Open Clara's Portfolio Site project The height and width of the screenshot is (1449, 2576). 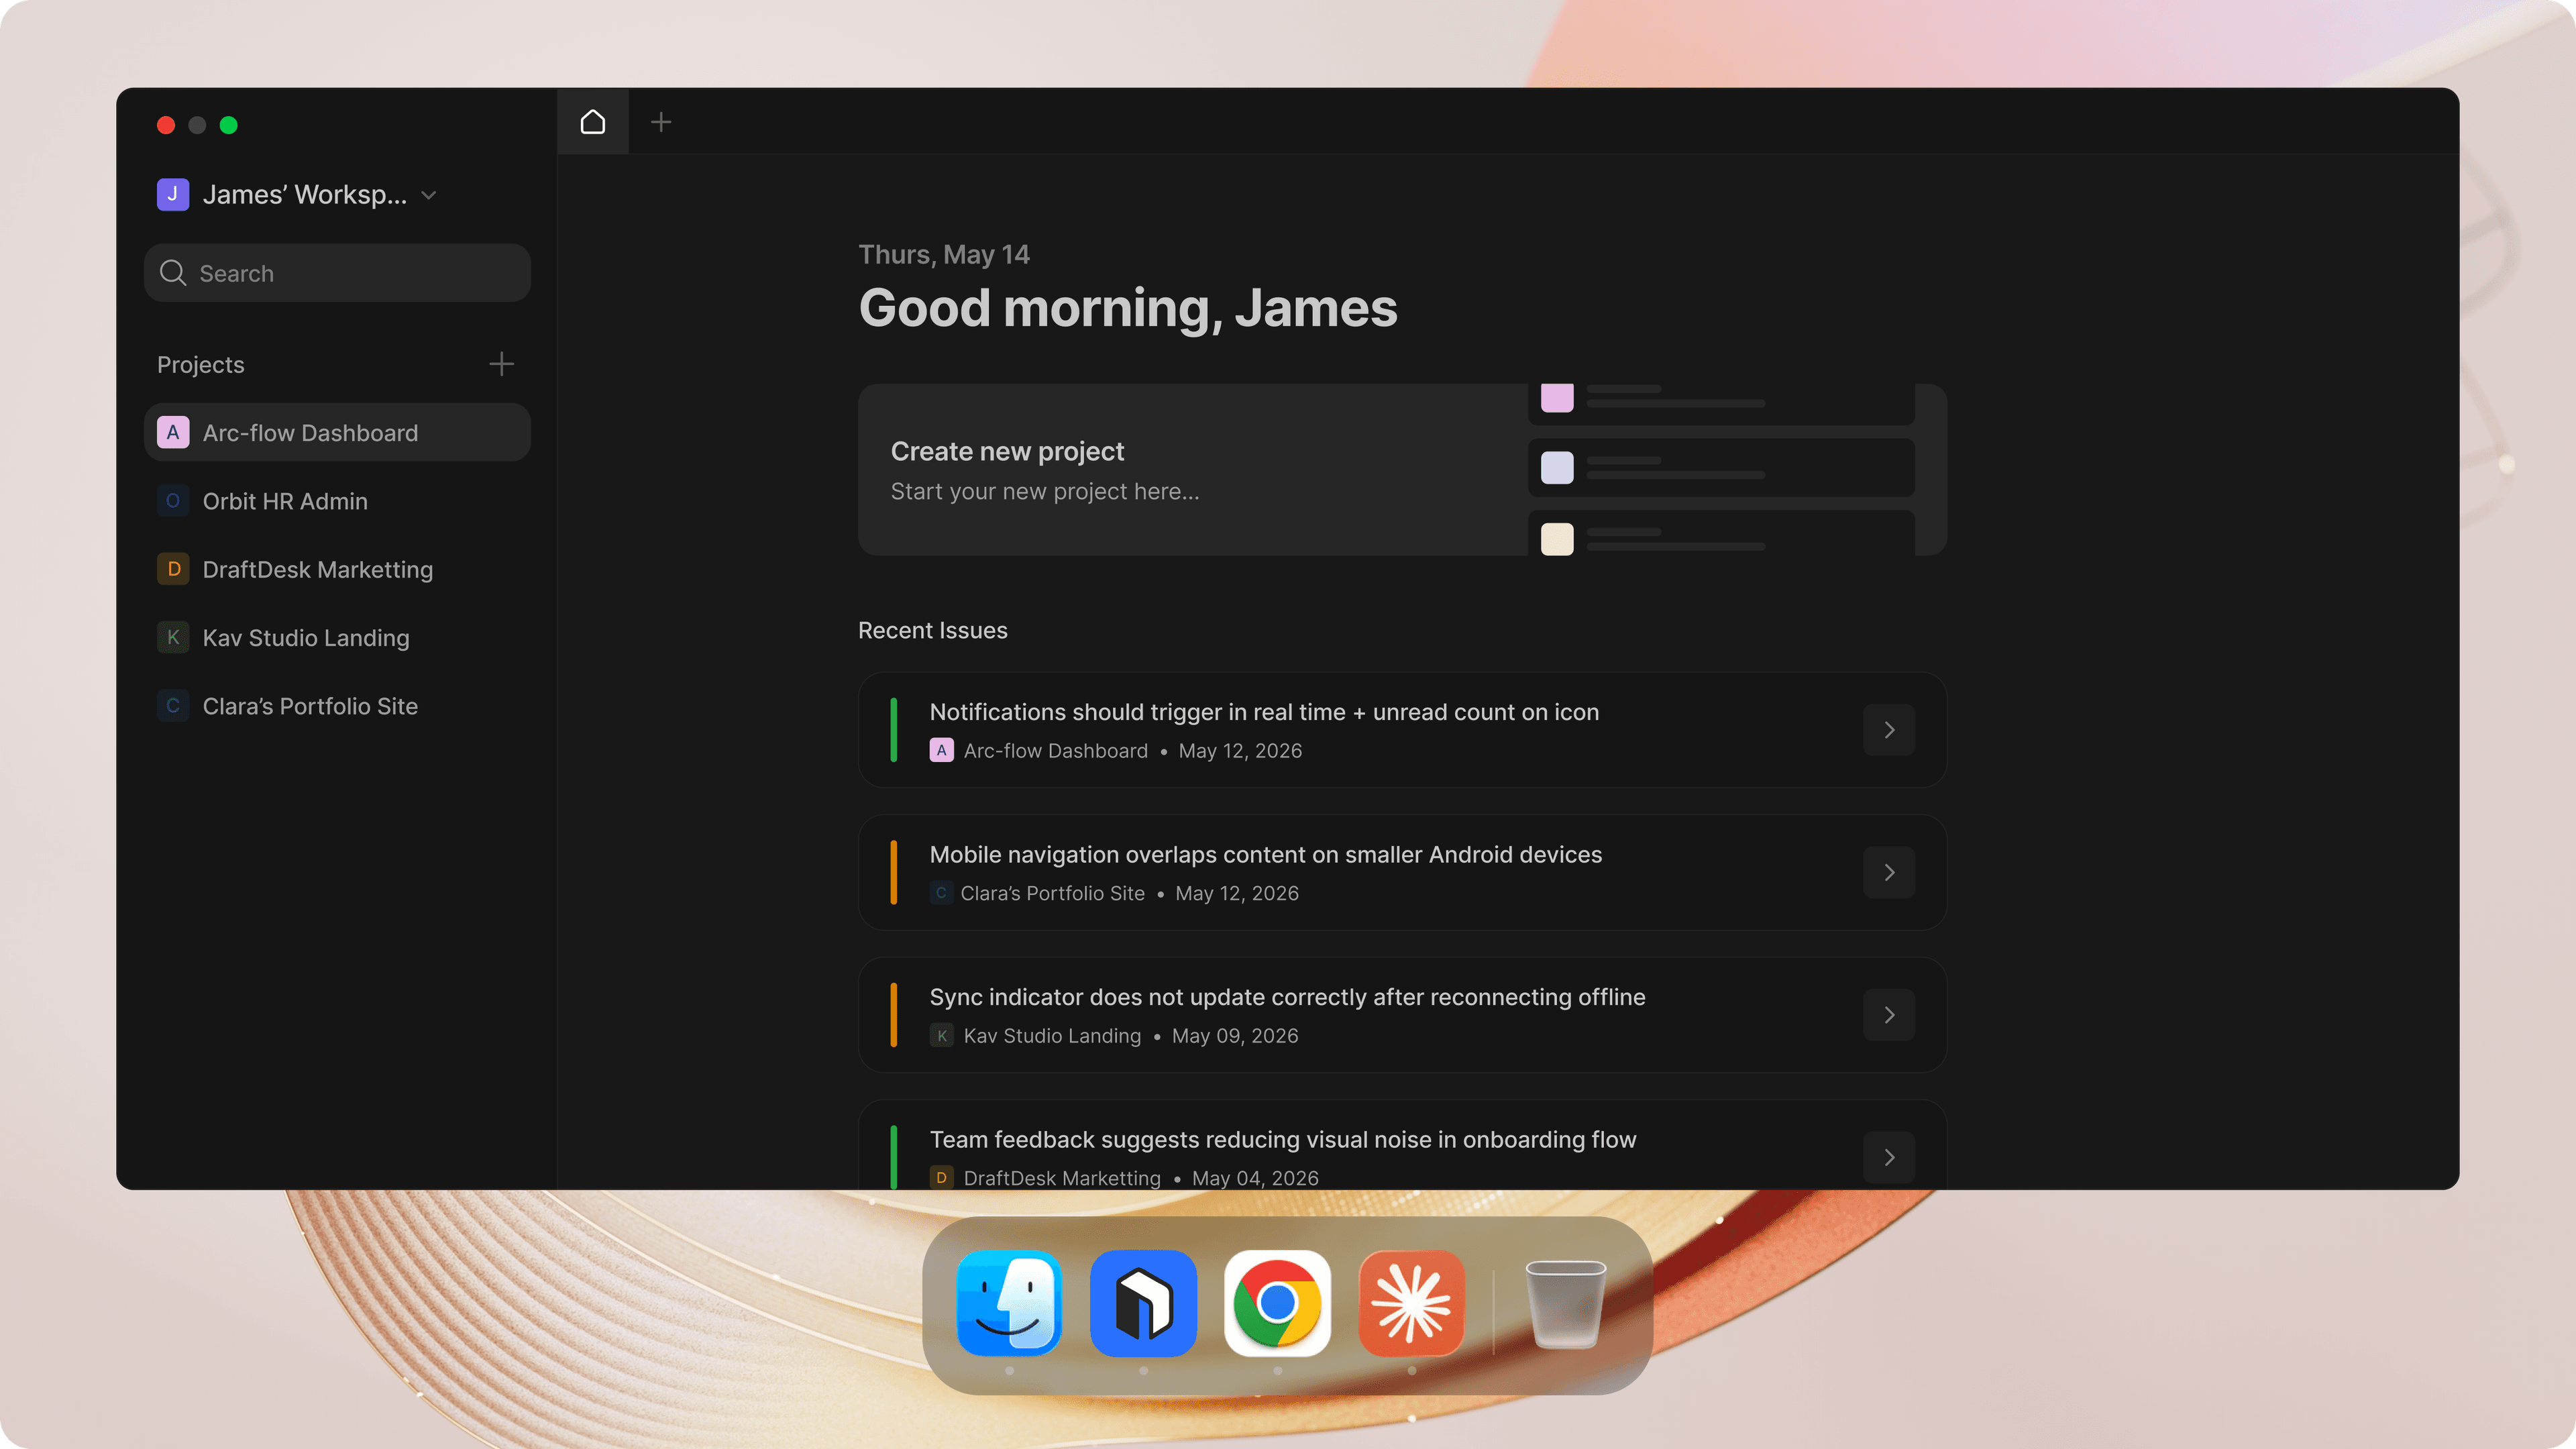click(337, 706)
